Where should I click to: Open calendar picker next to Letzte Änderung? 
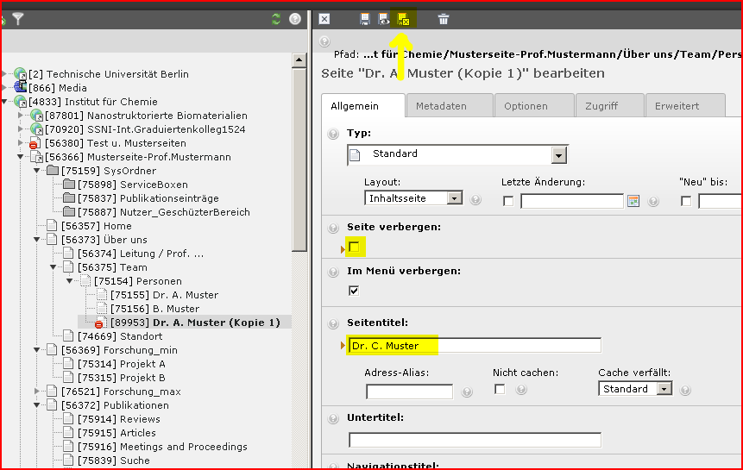tap(633, 201)
